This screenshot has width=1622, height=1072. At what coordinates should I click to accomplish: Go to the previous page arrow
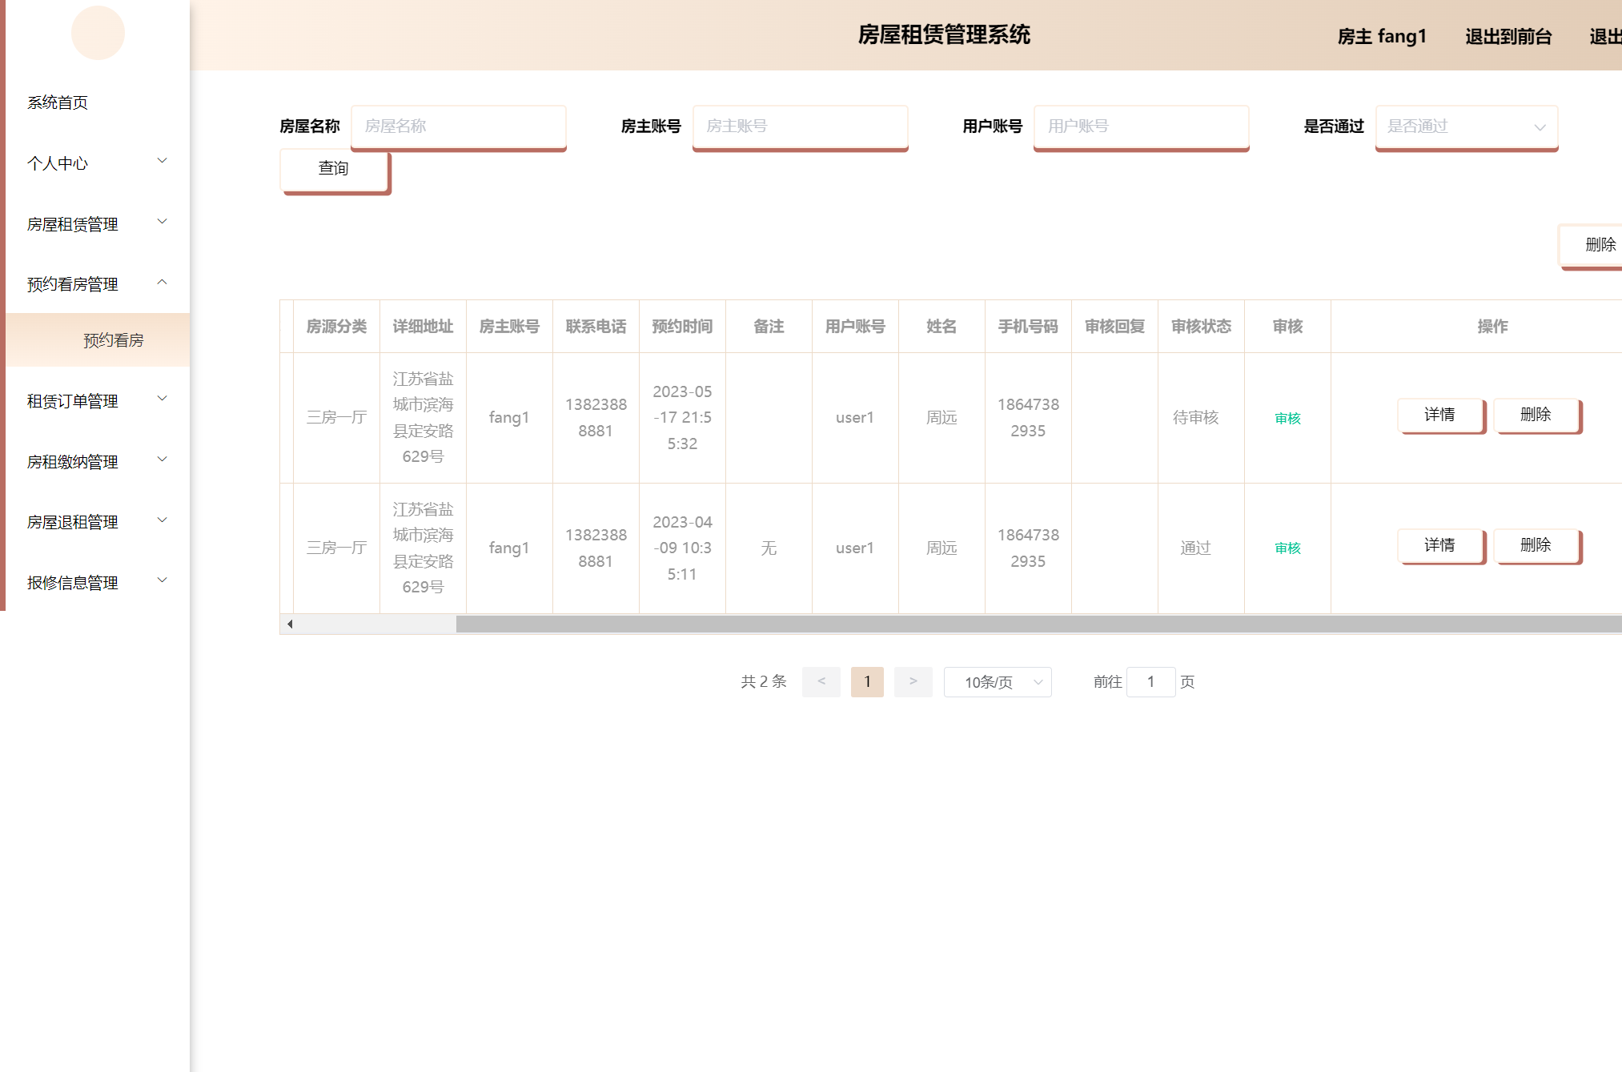(821, 682)
